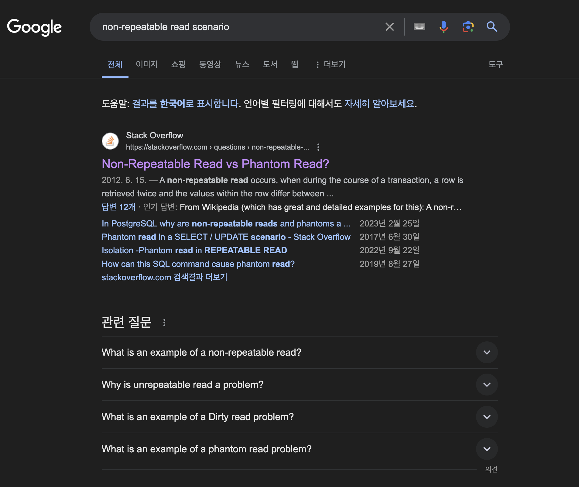Screen dimensions: 579x487
Task: Open PostgreSQL non-repeatable reads and phantoms link
Action: (x=226, y=224)
